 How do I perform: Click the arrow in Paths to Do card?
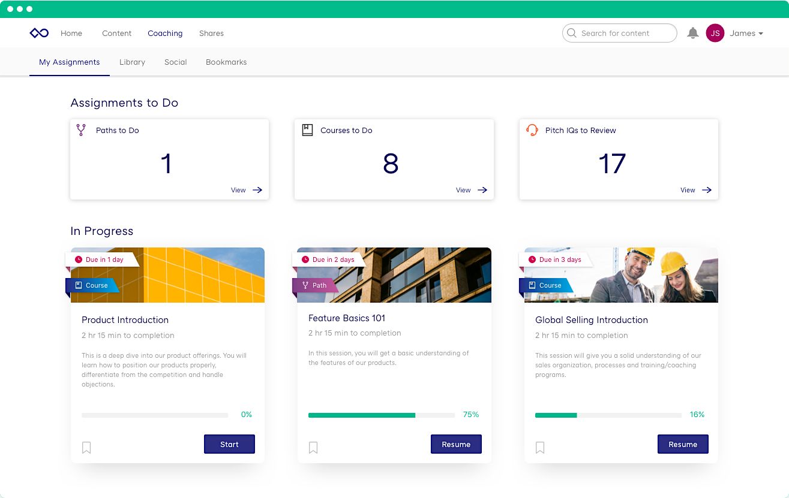[x=257, y=190]
